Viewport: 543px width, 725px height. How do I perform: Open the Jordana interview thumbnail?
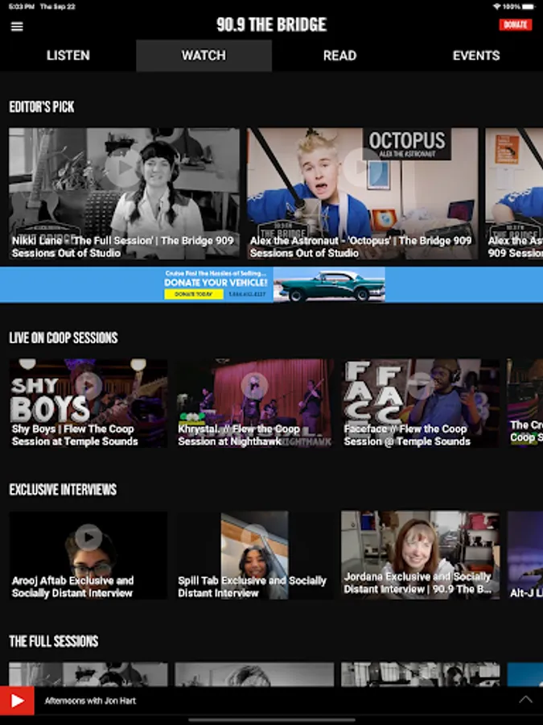pyautogui.click(x=420, y=555)
